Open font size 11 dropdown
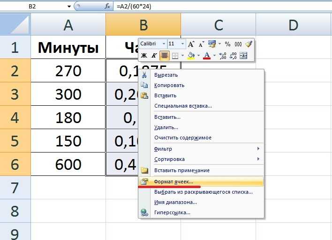 pyautogui.click(x=182, y=44)
